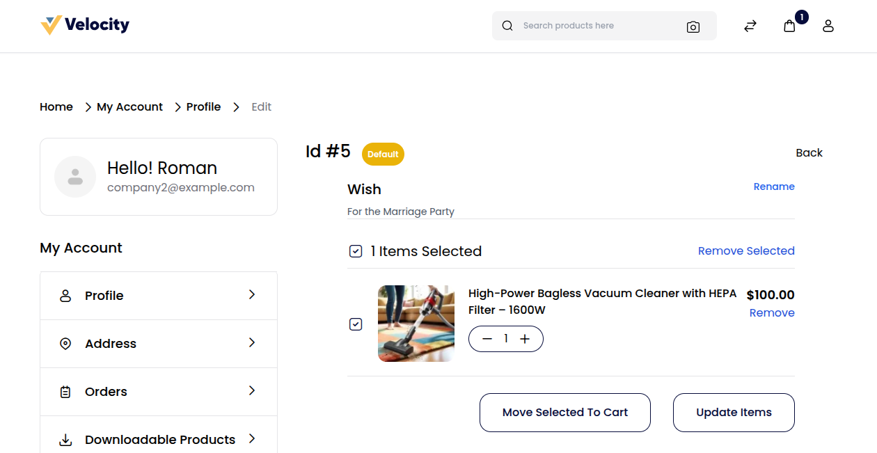Screen dimensions: 877x453
Task: Expand the Orders sidebar chevron
Action: click(252, 391)
